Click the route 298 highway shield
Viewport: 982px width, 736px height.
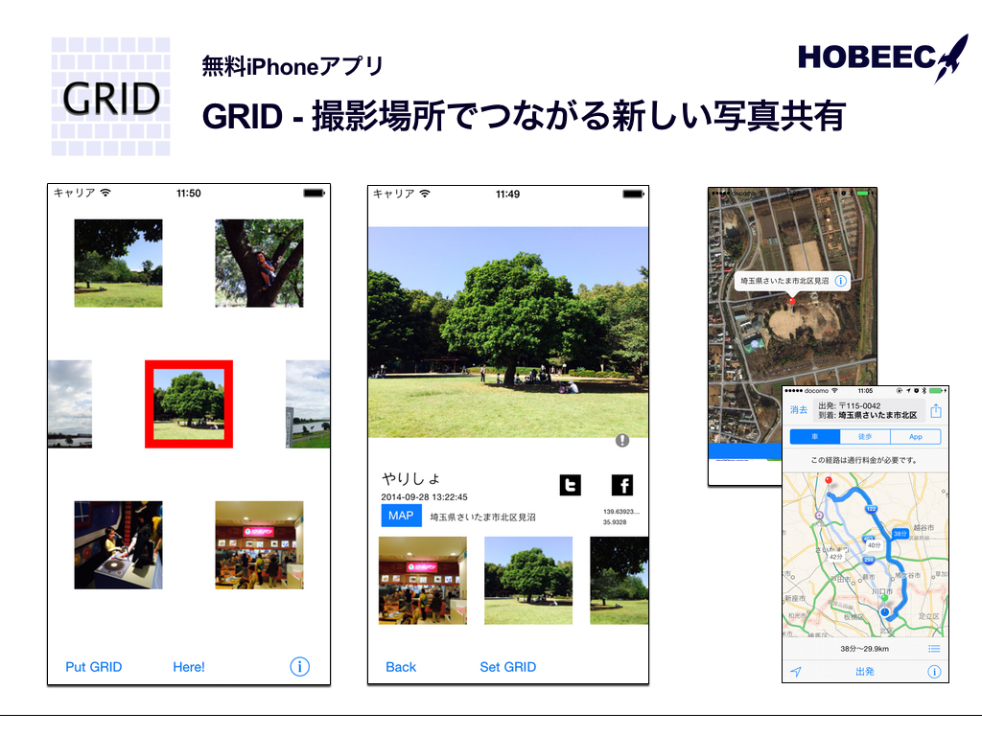click(x=869, y=560)
